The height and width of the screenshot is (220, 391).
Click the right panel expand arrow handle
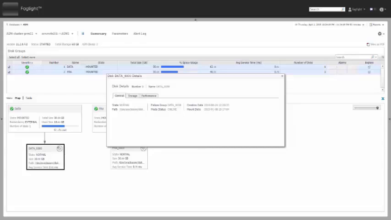pos(389,119)
